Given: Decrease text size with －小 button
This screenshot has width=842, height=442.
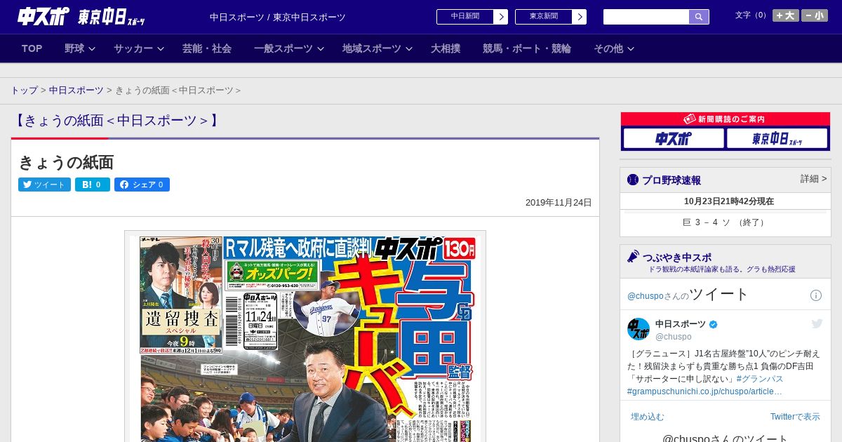Looking at the screenshot, I should coord(815,15).
